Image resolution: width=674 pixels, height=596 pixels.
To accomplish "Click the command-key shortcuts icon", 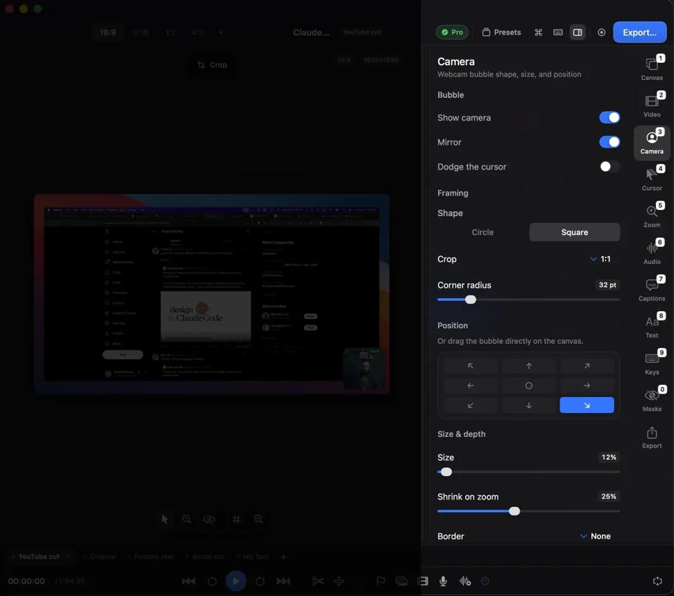I will [538, 32].
